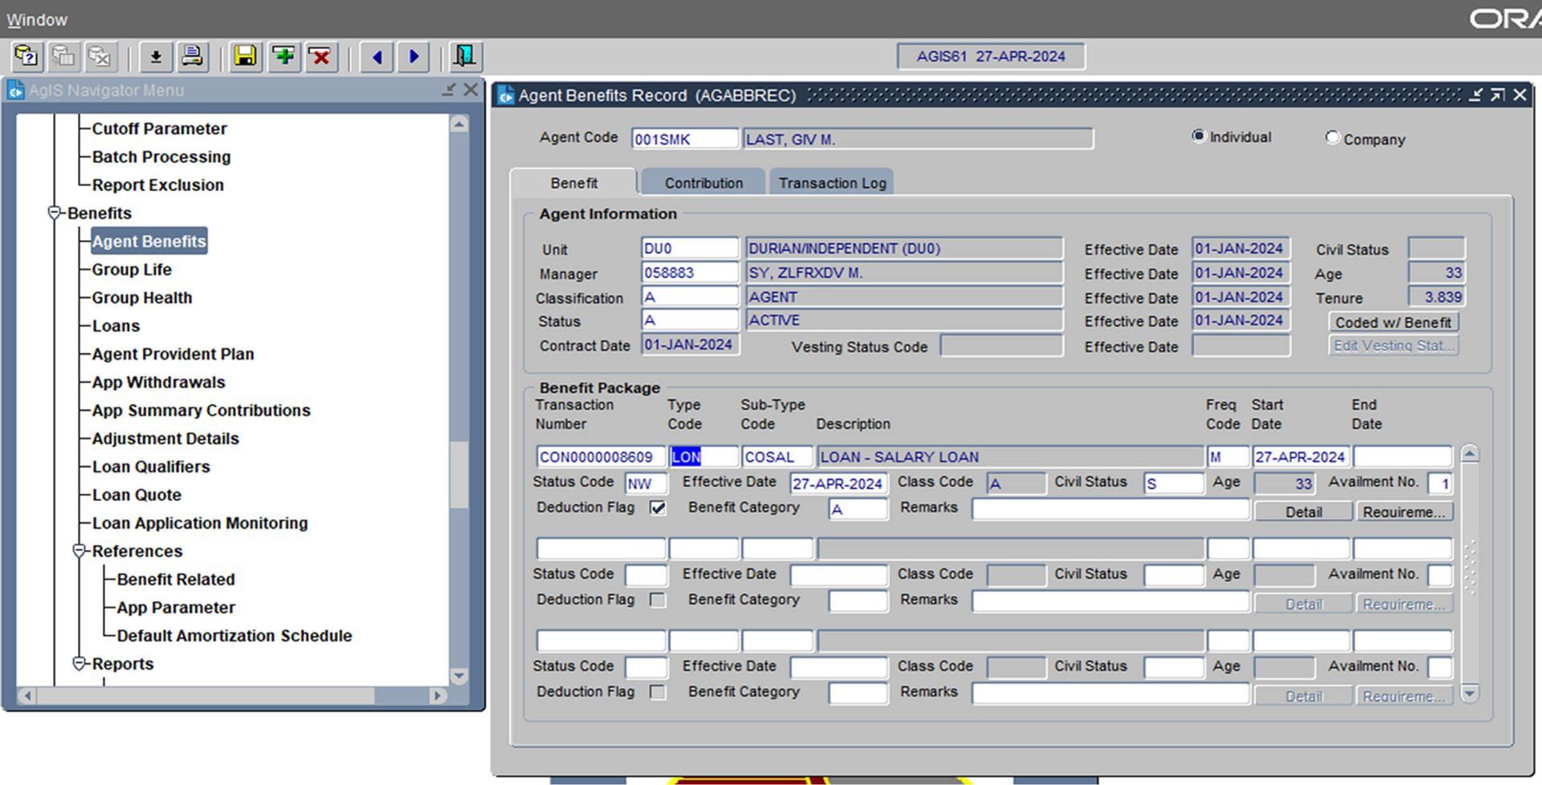This screenshot has height=785, width=1542.
Task: Collapse the Reports tree node
Action: (x=80, y=664)
